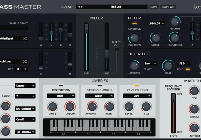Image resolution: width=201 pixels, height=140 pixels.
Task: Click the Master FX BOTTOM knob
Action: (x=194, y=128)
